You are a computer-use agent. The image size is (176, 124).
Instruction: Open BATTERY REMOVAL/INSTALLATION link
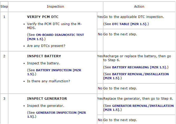(x=140, y=74)
